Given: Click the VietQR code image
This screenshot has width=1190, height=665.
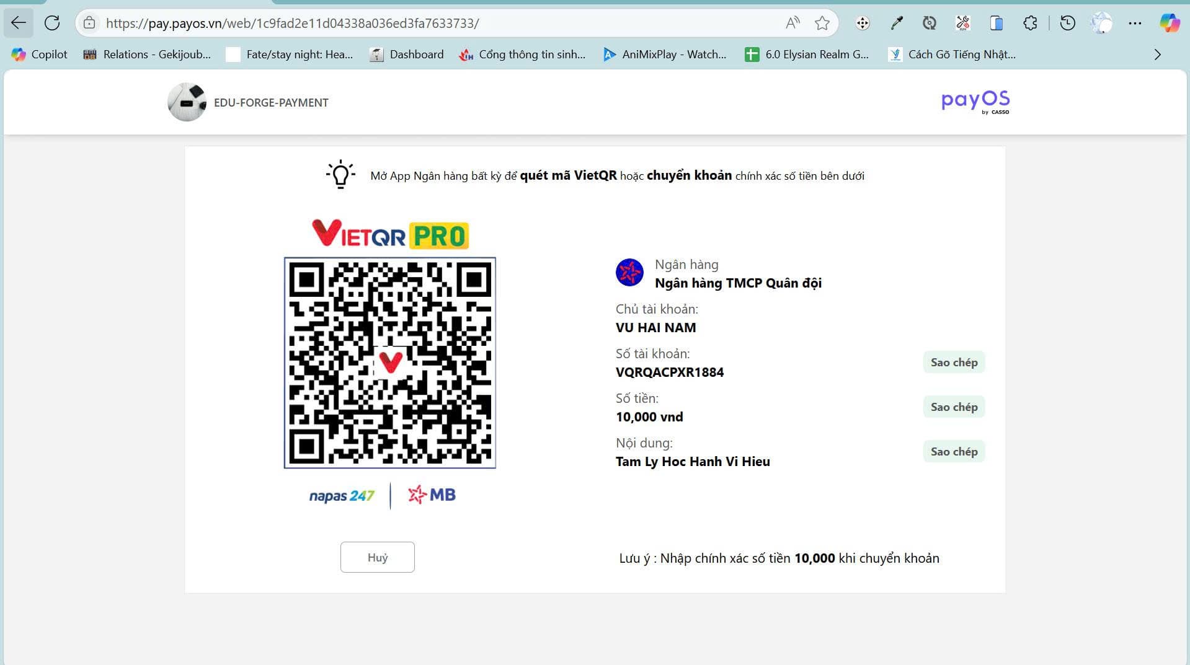Looking at the screenshot, I should 390,363.
